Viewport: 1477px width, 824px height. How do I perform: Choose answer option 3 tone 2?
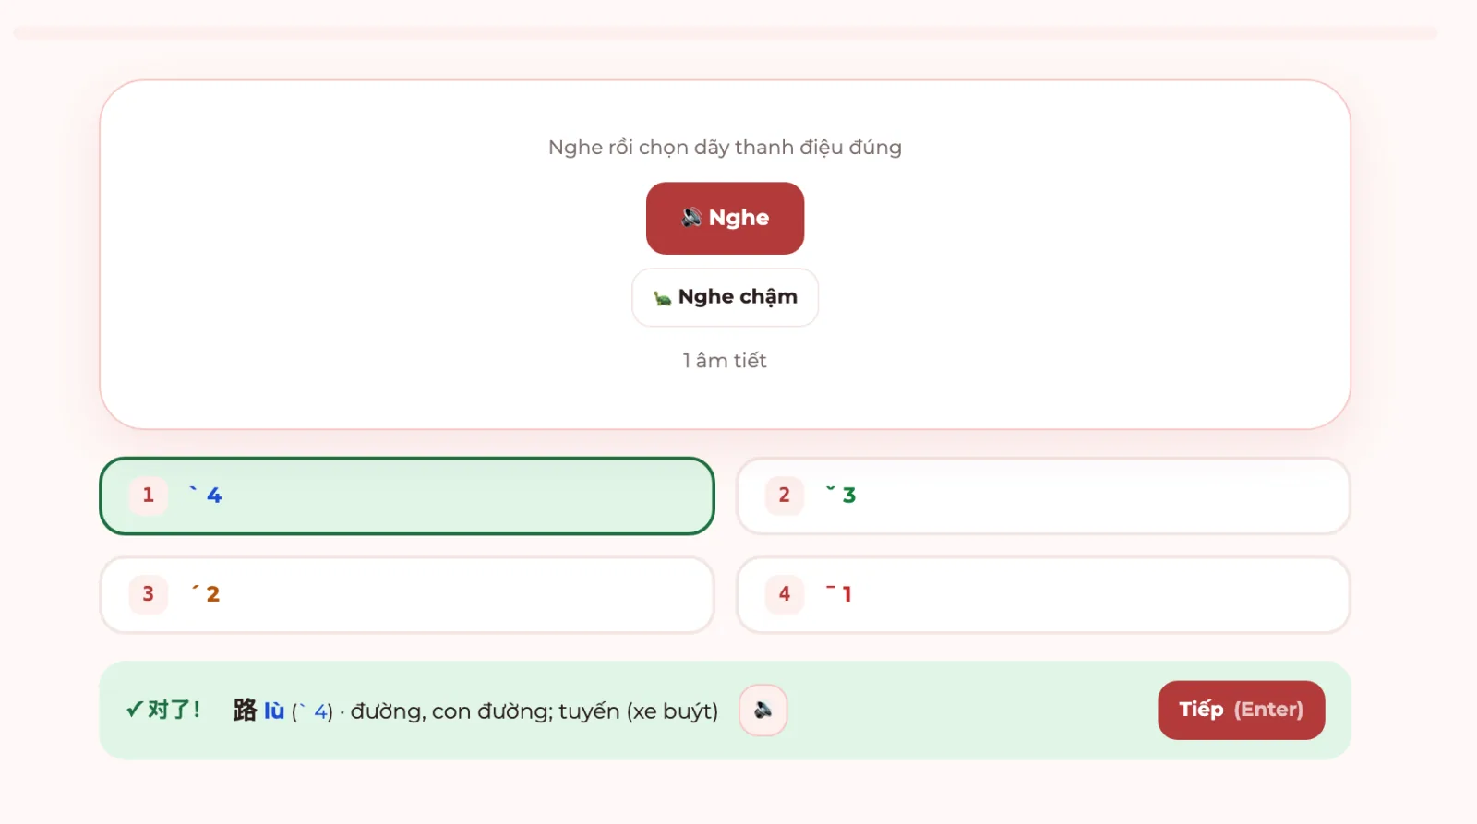(x=407, y=594)
